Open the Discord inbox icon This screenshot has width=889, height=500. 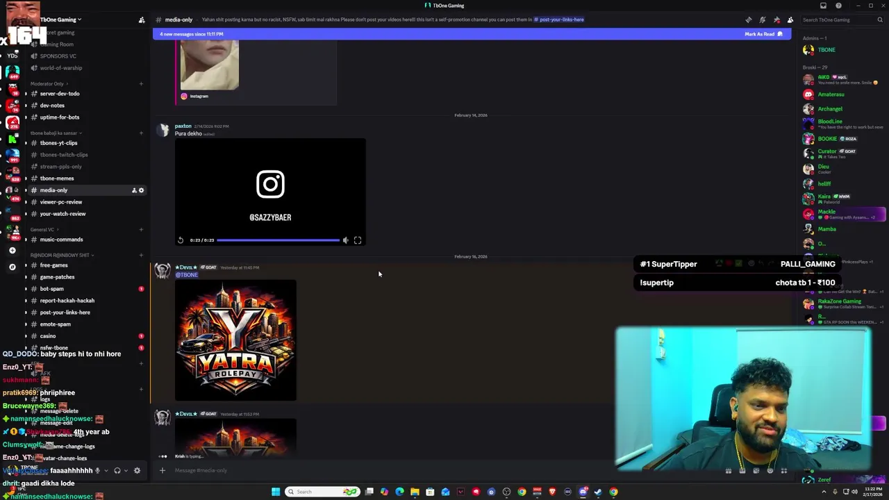coord(823,6)
